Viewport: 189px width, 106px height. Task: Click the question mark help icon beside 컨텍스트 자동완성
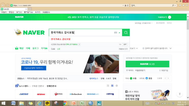pyautogui.click(x=79, y=45)
